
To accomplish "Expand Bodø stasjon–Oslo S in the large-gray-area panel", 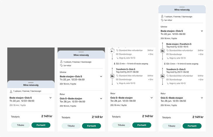I will [50, 98].
